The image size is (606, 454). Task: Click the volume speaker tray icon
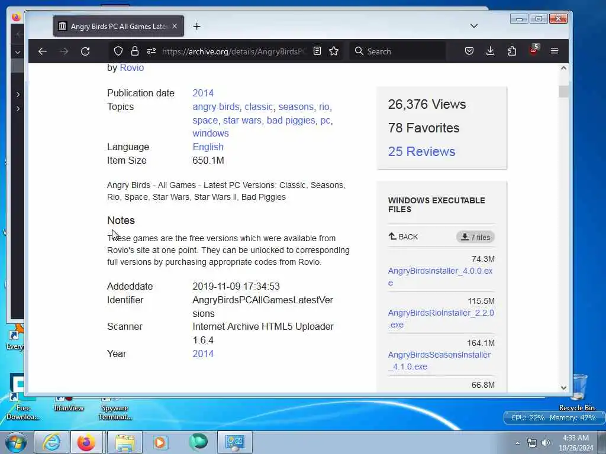tap(546, 443)
